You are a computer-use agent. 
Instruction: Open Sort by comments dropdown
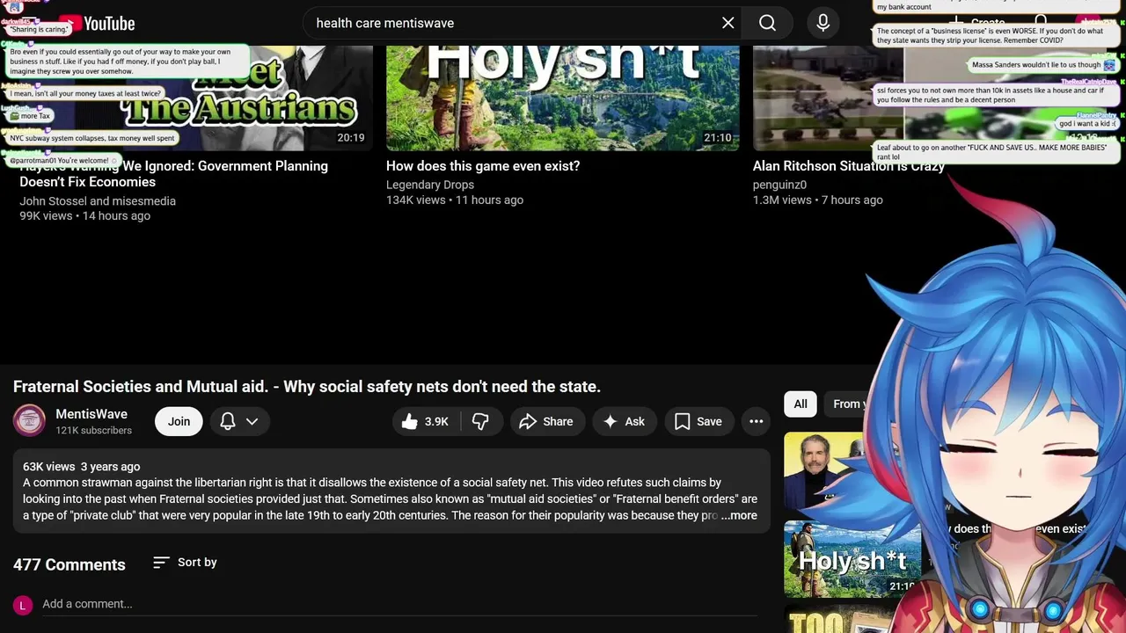click(x=185, y=563)
